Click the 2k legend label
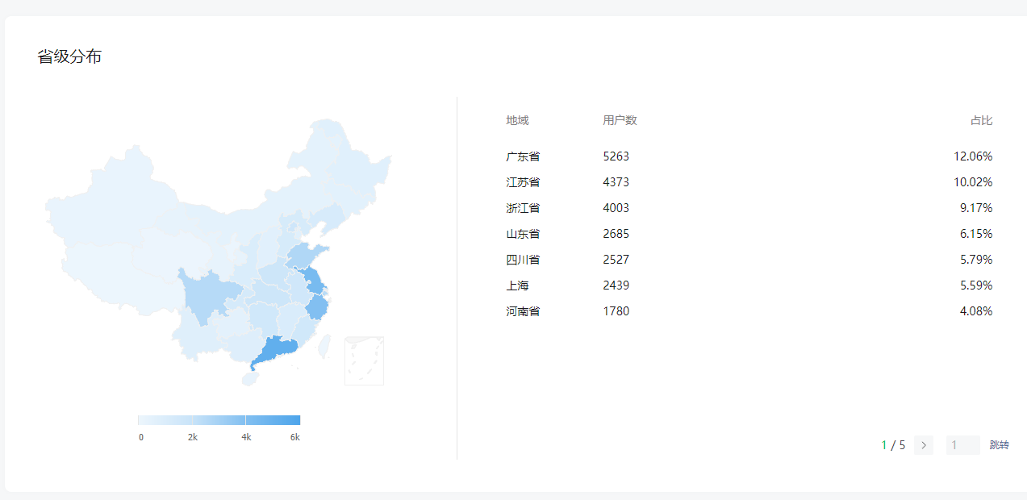This screenshot has width=1027, height=500. [x=193, y=437]
